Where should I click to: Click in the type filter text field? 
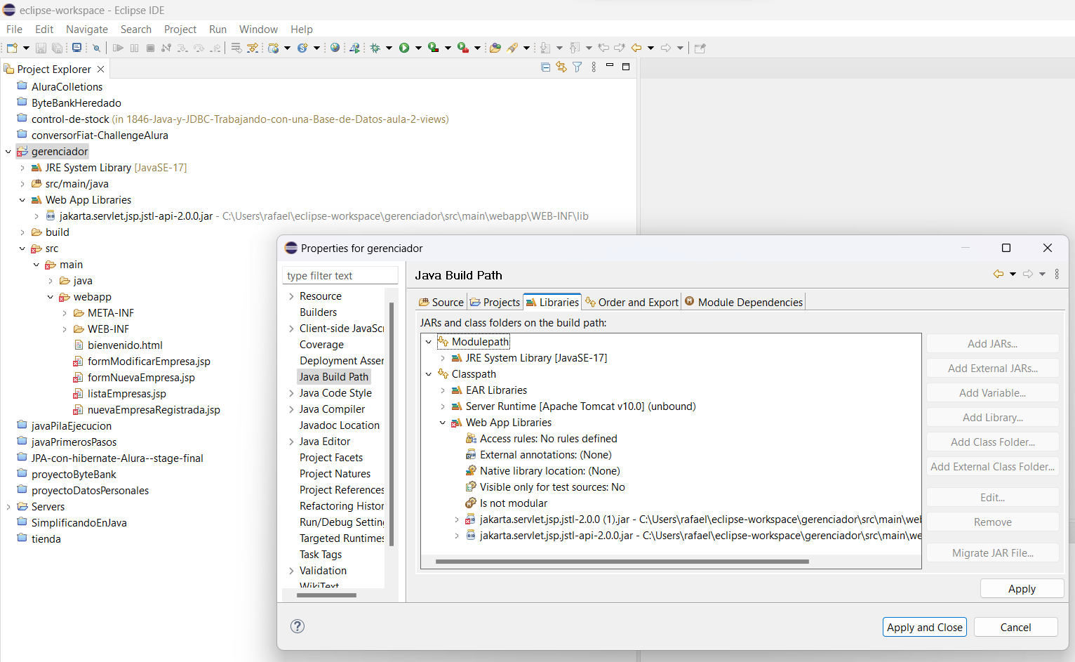(x=340, y=276)
